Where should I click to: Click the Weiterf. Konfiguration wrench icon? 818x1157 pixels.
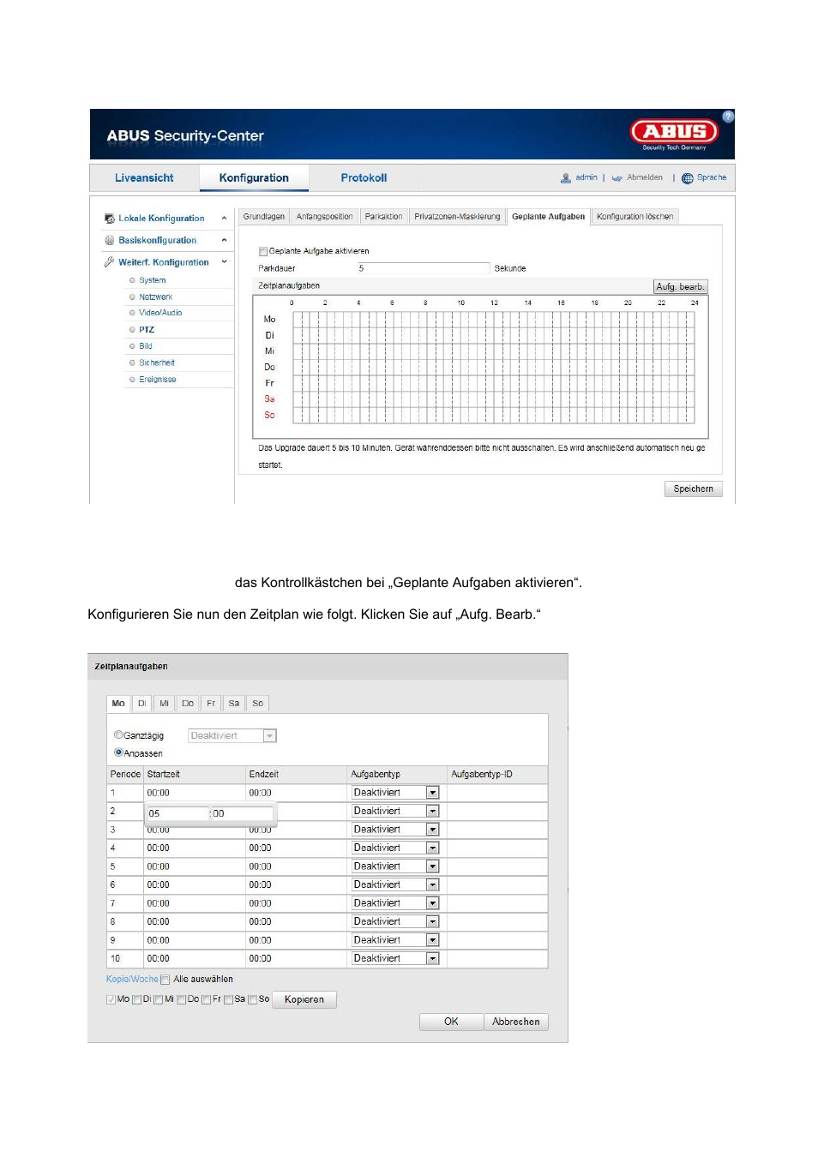[110, 262]
